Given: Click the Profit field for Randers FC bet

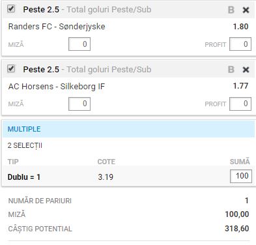Looking at the screenshot, I should tap(240, 44).
